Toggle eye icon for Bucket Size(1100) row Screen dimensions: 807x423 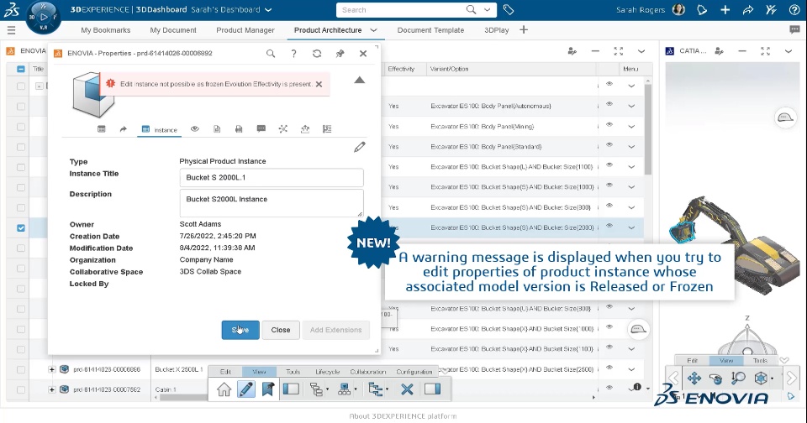(x=609, y=165)
